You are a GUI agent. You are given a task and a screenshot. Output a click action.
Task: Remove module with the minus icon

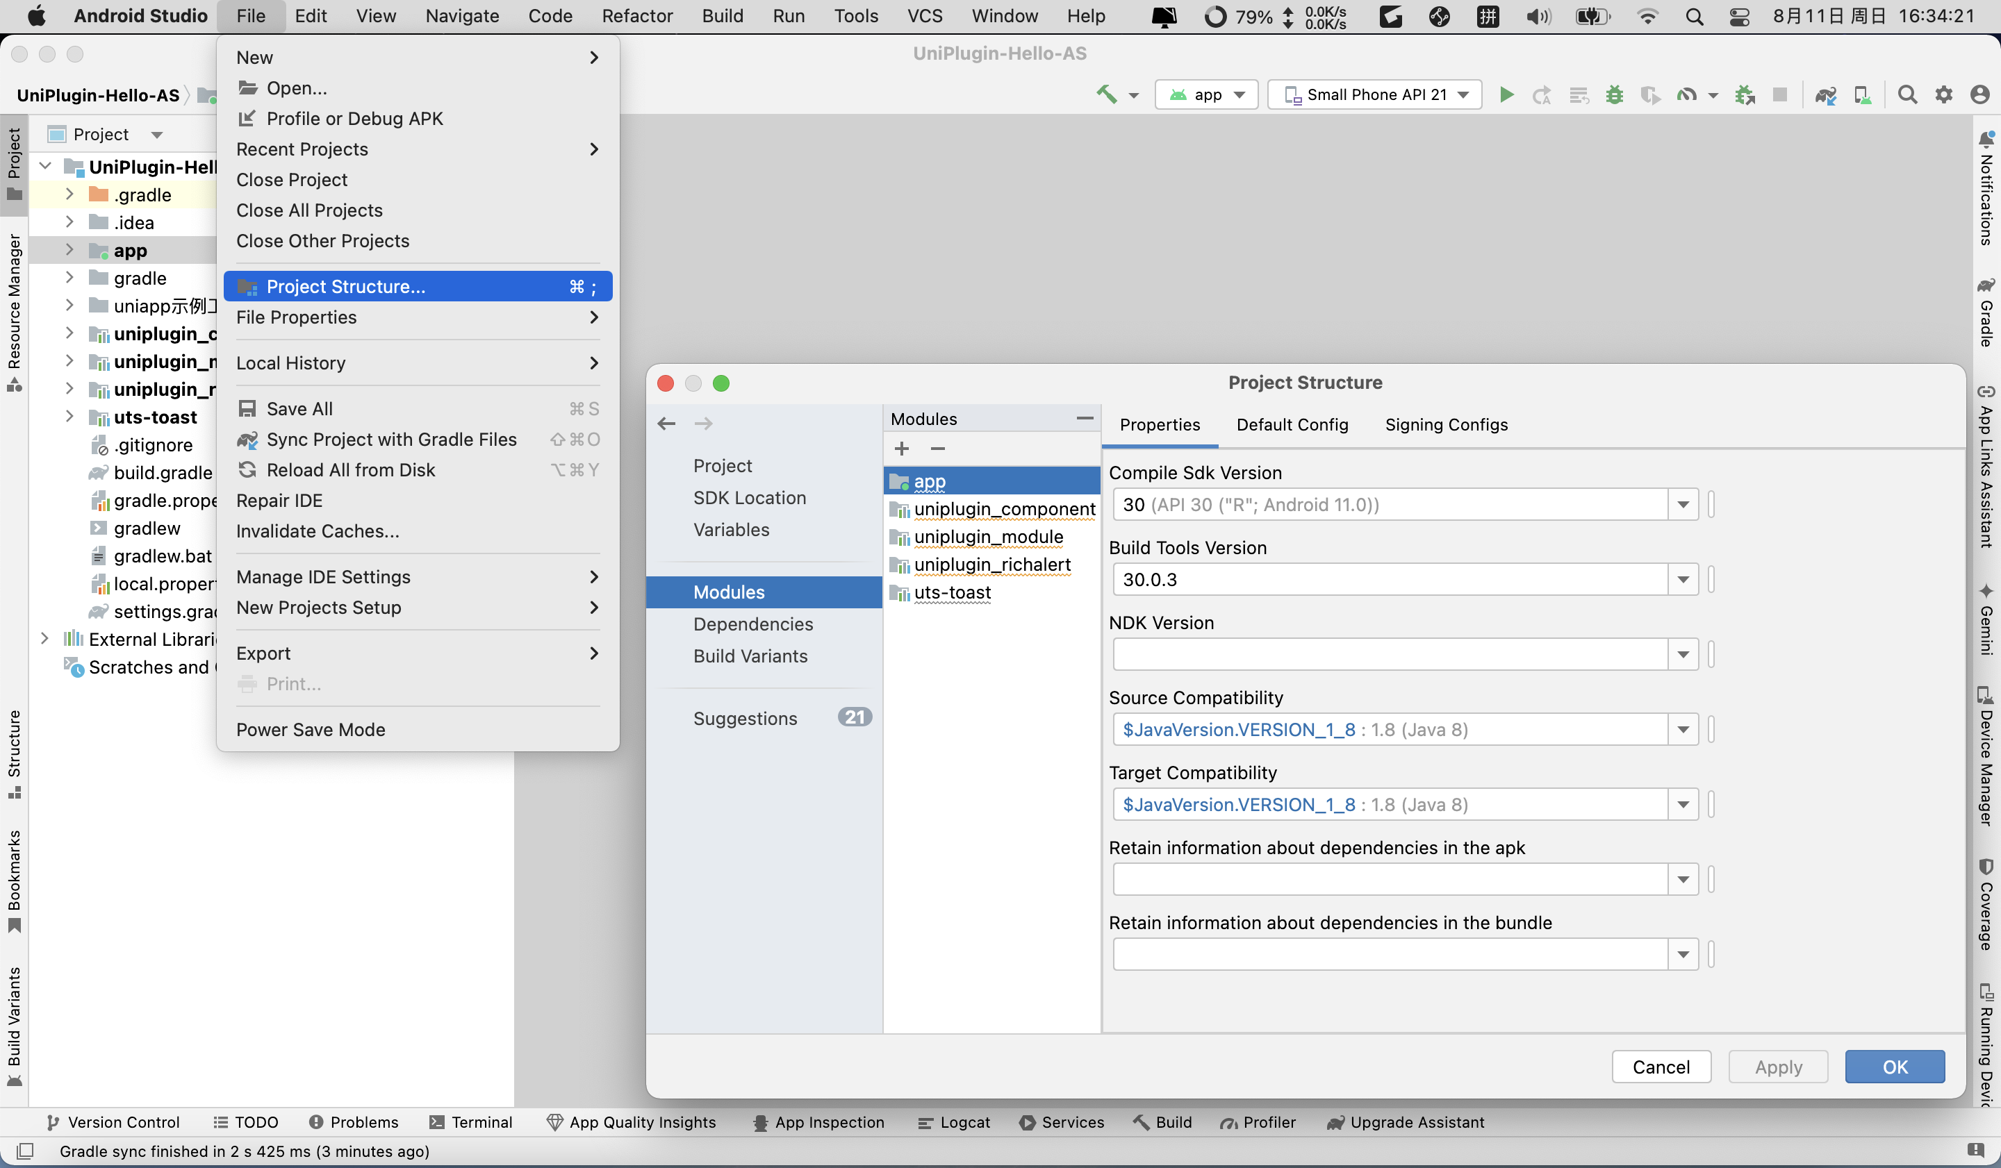(938, 449)
